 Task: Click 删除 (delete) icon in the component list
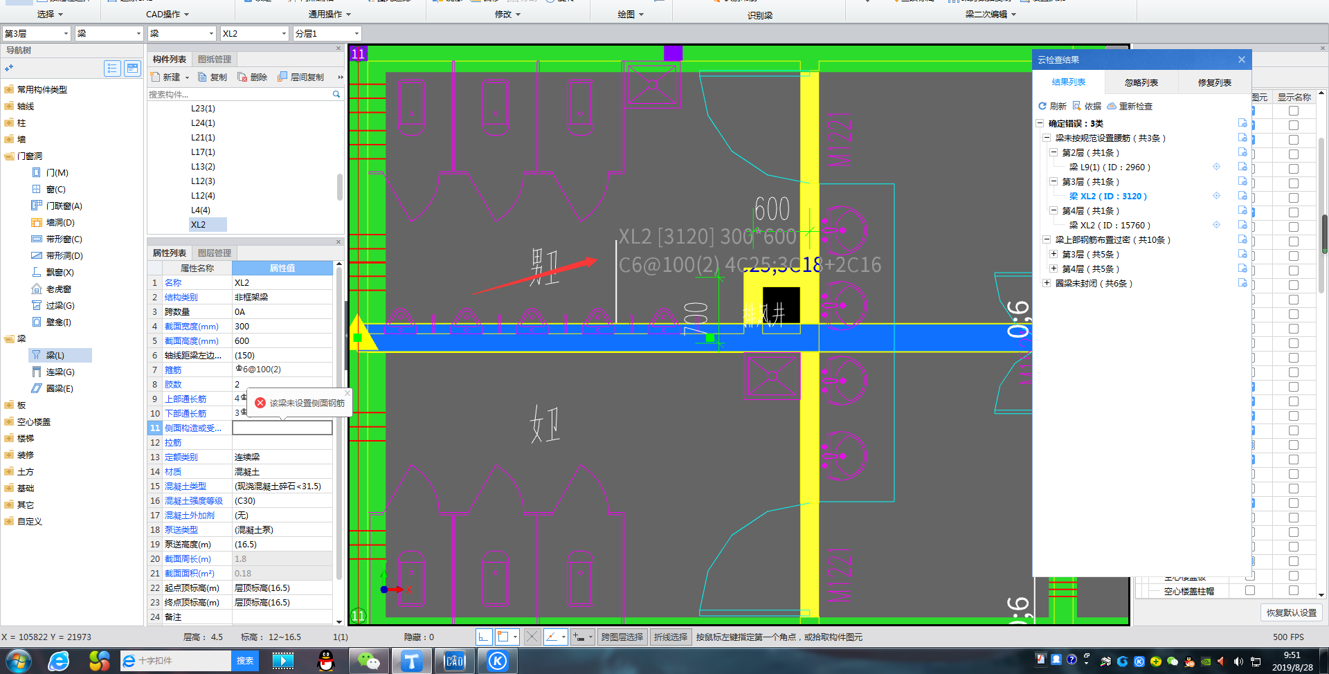pyautogui.click(x=242, y=77)
